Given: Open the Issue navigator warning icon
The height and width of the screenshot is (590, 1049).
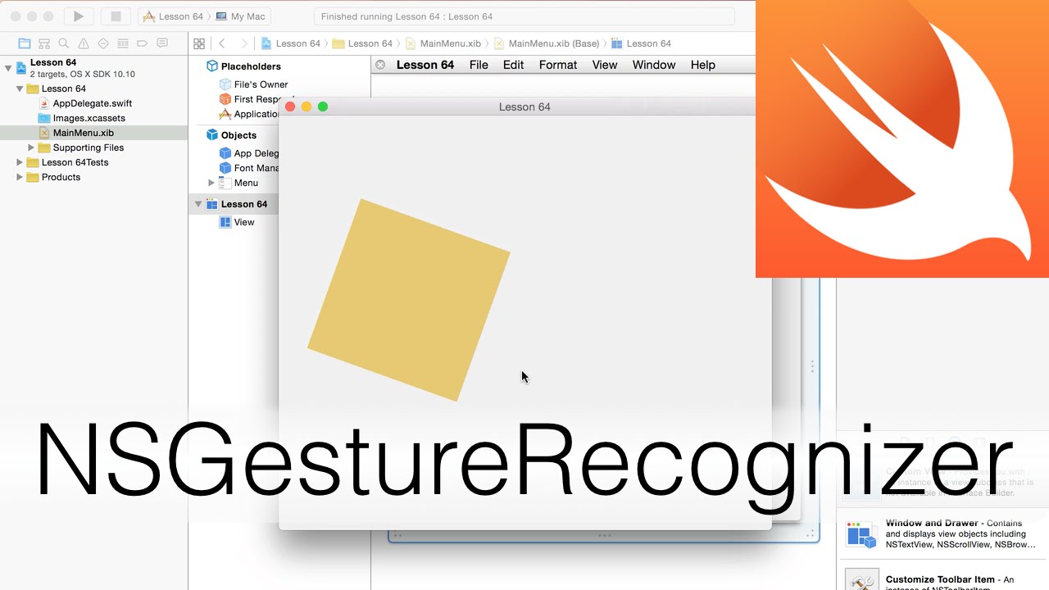Looking at the screenshot, I should pos(84,43).
